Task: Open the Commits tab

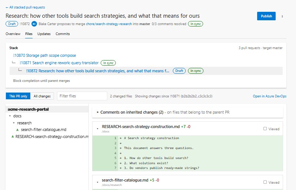Action: (x=63, y=34)
